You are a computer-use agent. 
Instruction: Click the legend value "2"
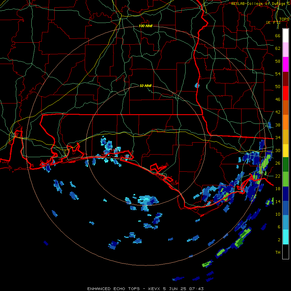coord(279,240)
